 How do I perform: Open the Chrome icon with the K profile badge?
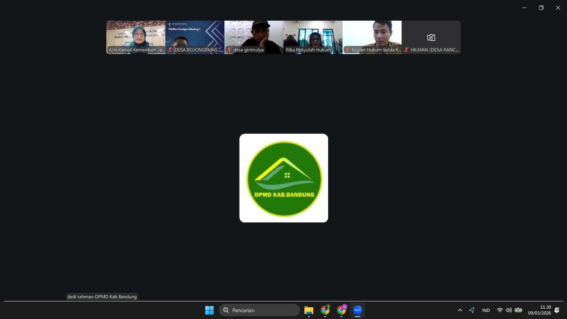pos(341,310)
